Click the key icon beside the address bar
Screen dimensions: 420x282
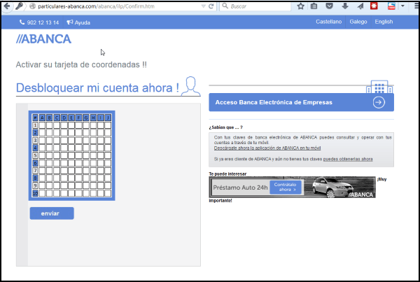[x=19, y=6]
